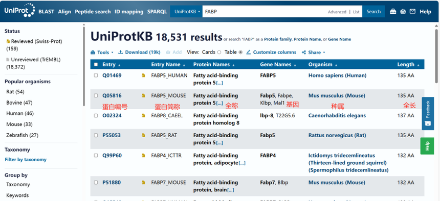The height and width of the screenshot is (201, 440).
Task: Click Customize columns
Action: tap(271, 53)
